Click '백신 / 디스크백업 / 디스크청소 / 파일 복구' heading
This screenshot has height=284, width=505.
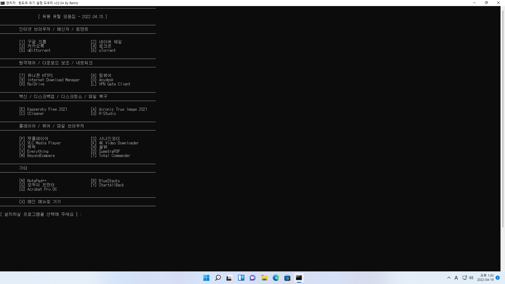(x=63, y=97)
